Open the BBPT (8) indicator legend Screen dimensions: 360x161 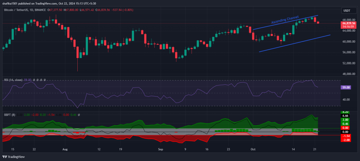coord(8,115)
